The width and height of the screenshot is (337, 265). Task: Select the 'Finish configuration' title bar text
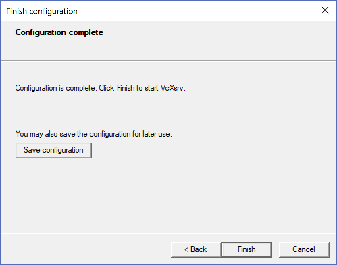pyautogui.click(x=42, y=11)
